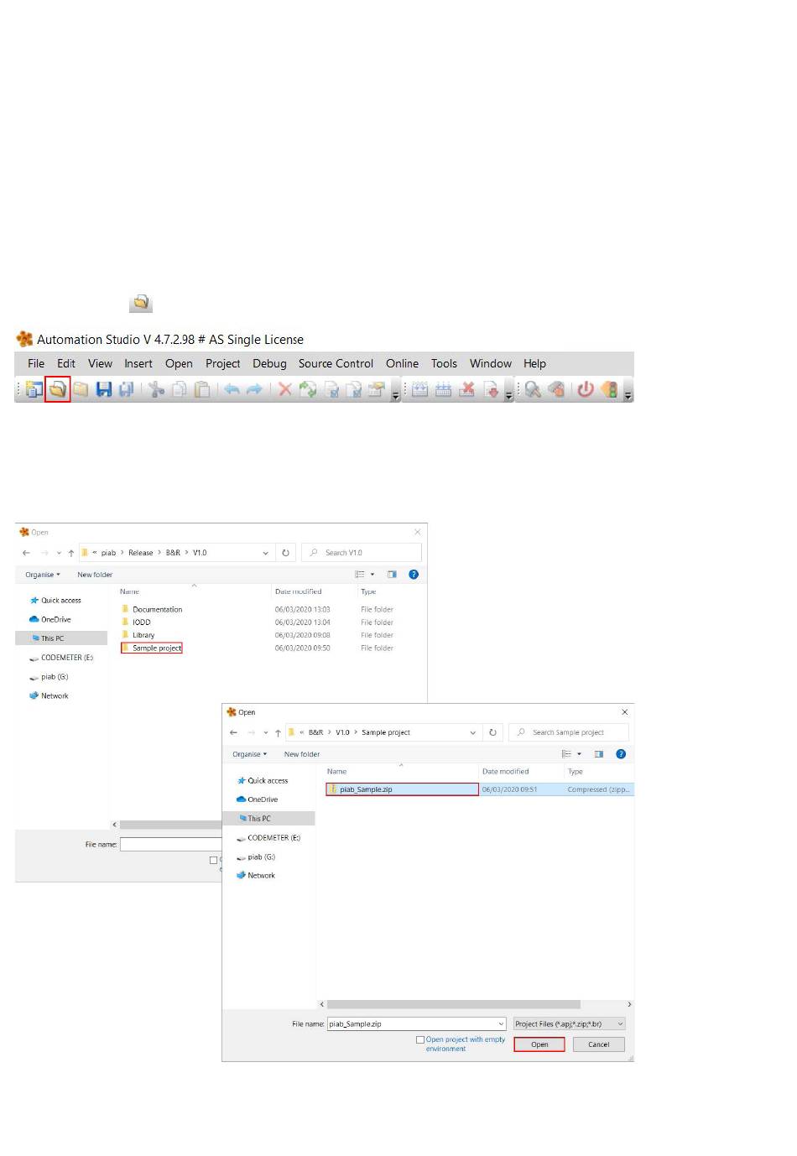Click the Search Sample project field
Image resolution: width=797 pixels, height=1156 pixels.
[569, 732]
